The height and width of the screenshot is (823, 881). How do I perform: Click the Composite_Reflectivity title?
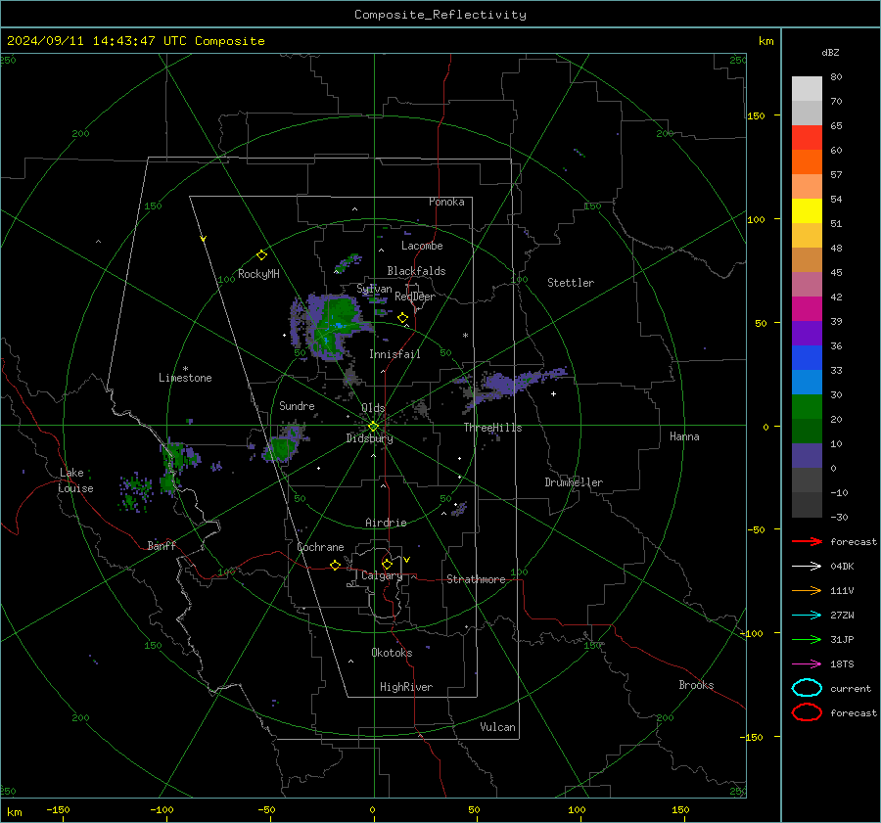point(440,15)
